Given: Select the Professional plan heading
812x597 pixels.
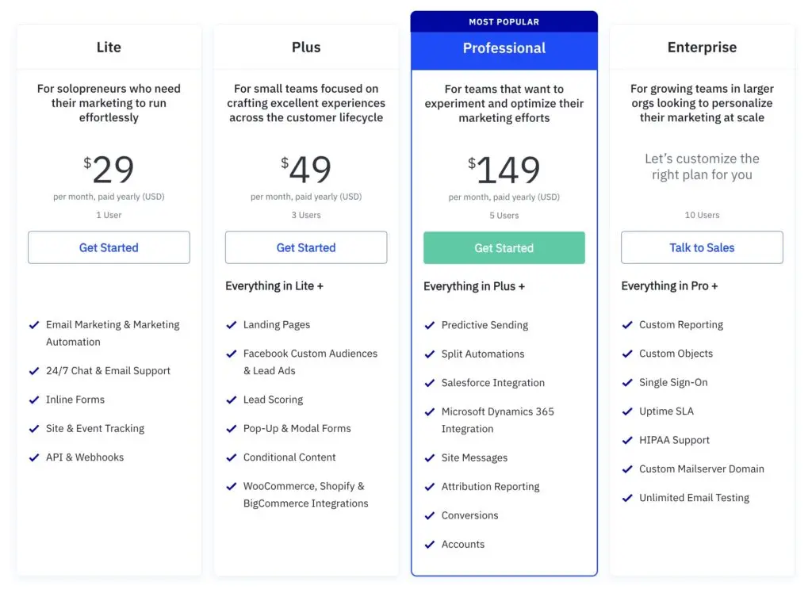Looking at the screenshot, I should coord(504,48).
